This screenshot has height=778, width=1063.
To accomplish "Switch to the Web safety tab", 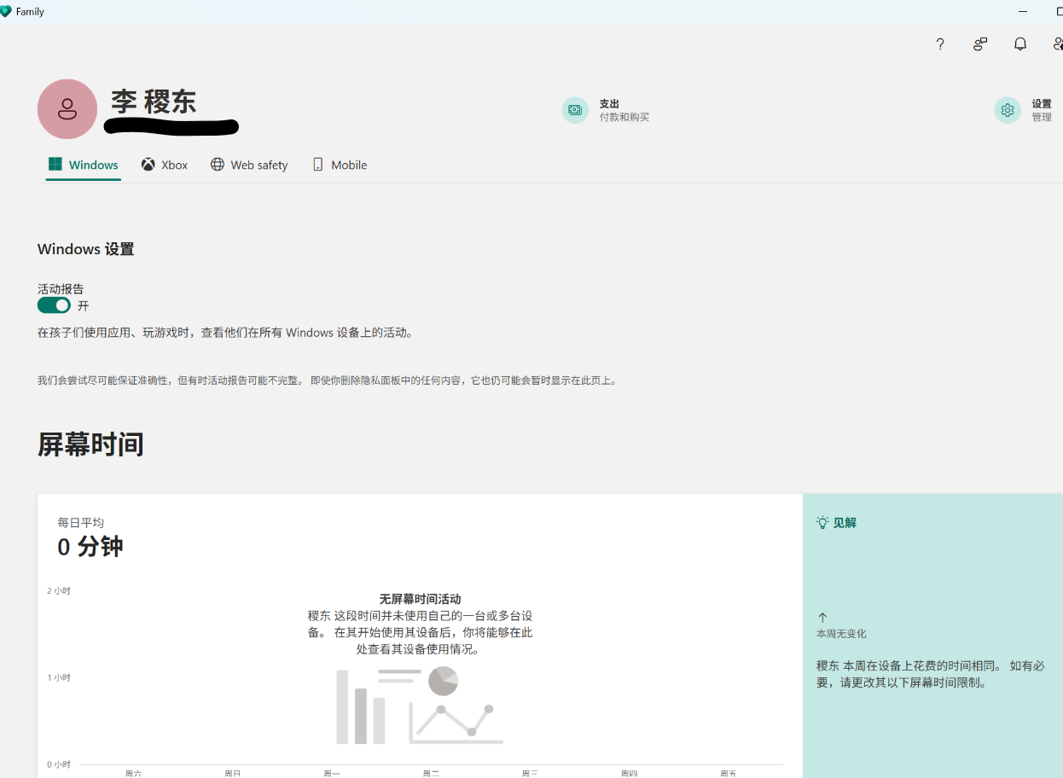I will tap(249, 165).
